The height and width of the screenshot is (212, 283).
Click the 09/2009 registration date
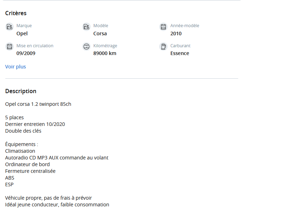pyautogui.click(x=26, y=53)
